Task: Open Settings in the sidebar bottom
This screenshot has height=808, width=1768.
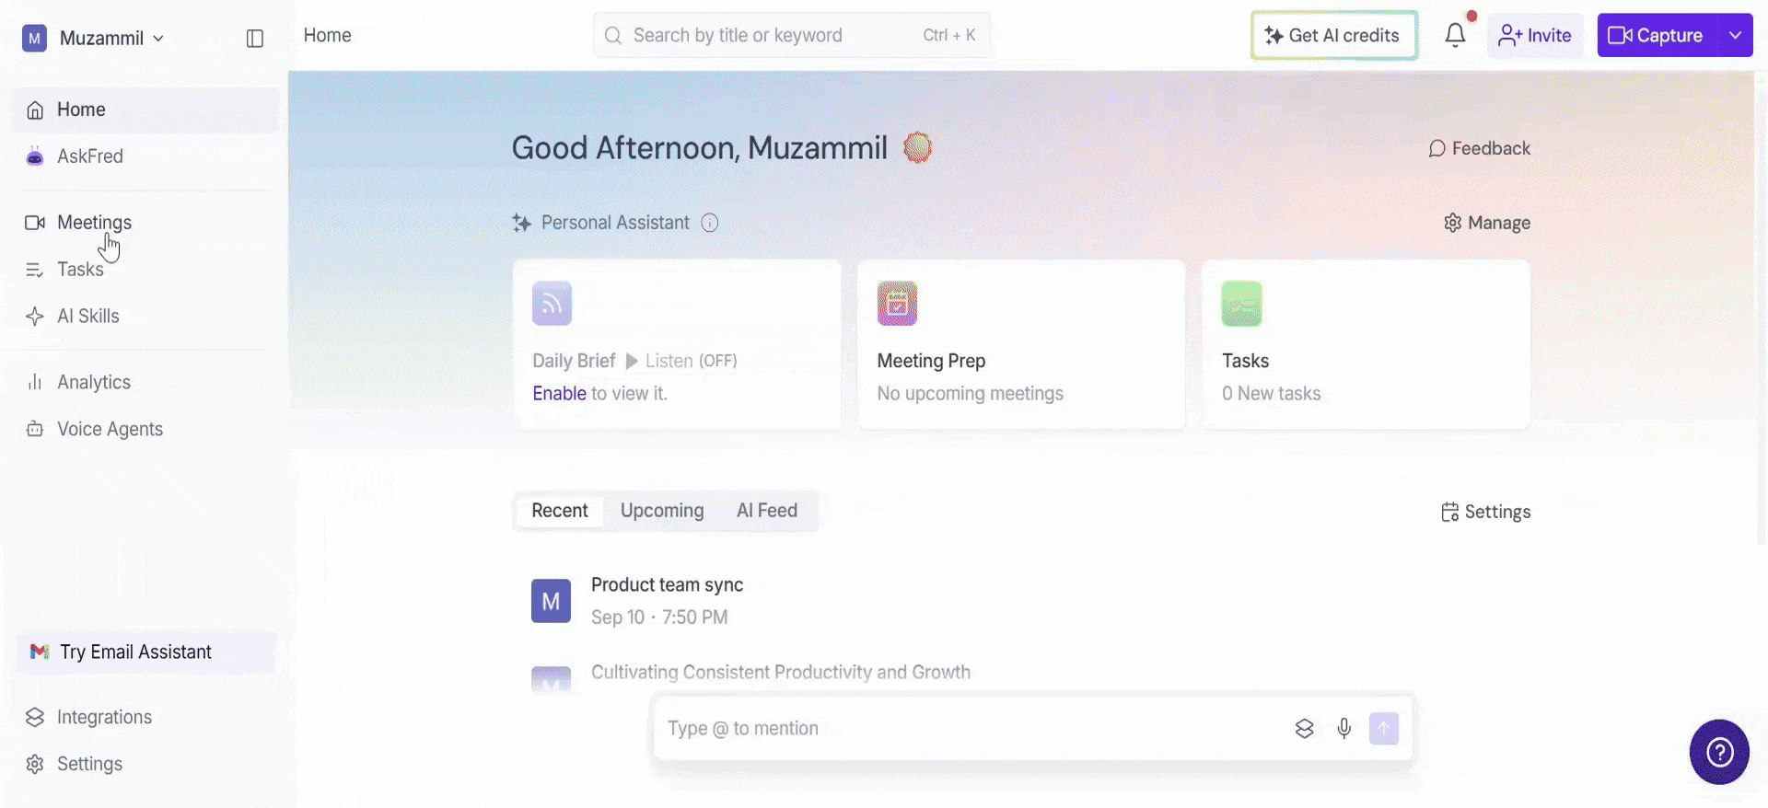Action: click(145, 765)
